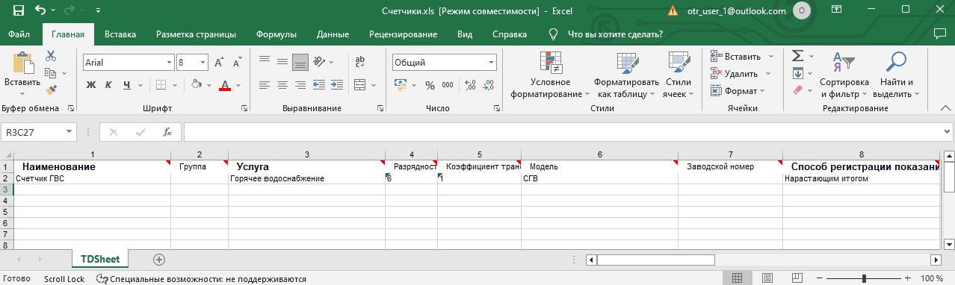Screen dimensions: 955x285
Task: Open the Формат cells button
Action: coord(737,91)
